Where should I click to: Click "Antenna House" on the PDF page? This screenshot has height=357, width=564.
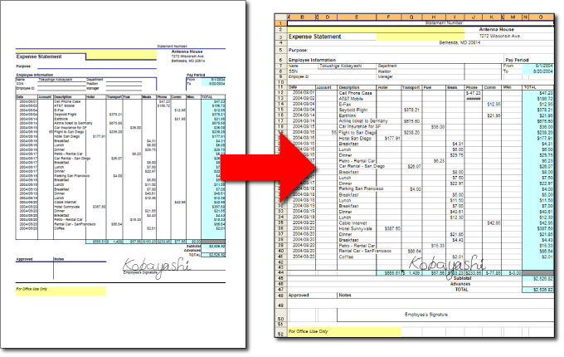pos(187,51)
